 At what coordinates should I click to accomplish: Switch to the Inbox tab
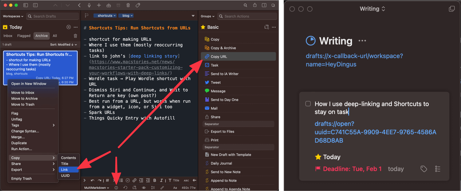pos(8,36)
